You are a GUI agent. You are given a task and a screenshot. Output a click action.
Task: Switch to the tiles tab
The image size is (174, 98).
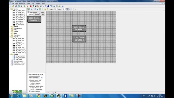43,14
